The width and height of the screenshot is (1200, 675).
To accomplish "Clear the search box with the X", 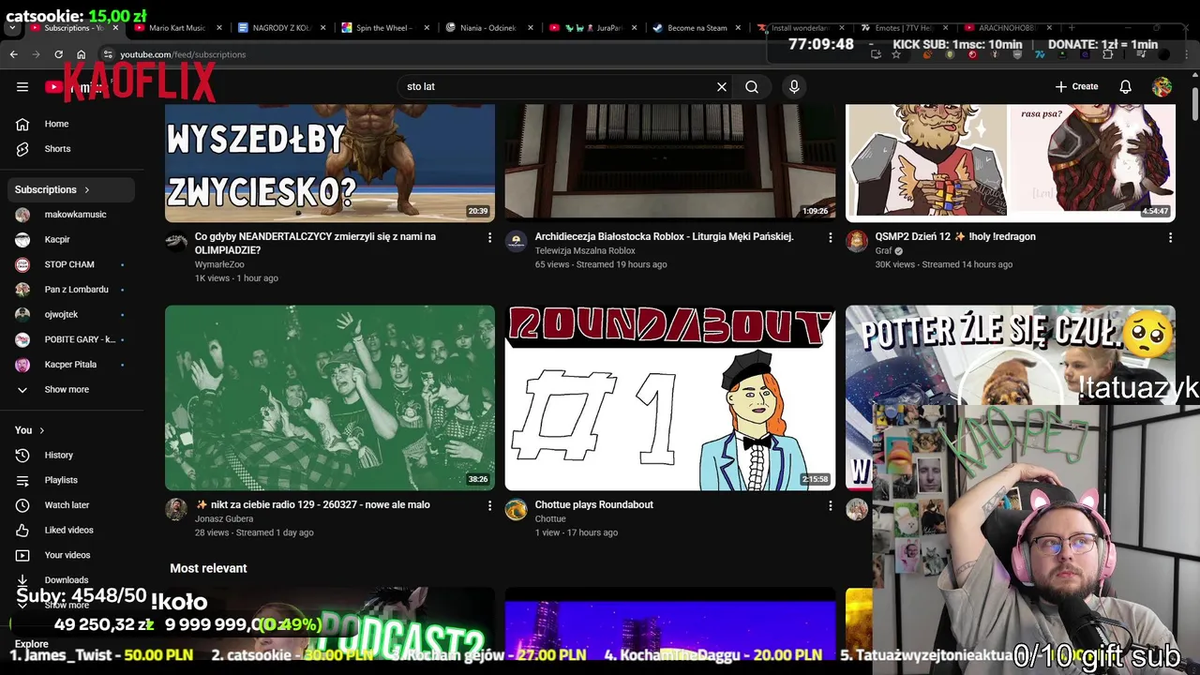I will (722, 86).
